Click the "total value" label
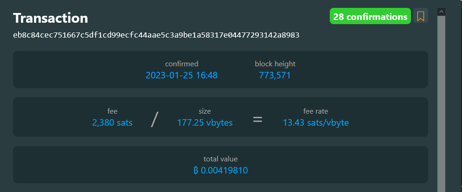The height and width of the screenshot is (192, 462). (x=220, y=159)
